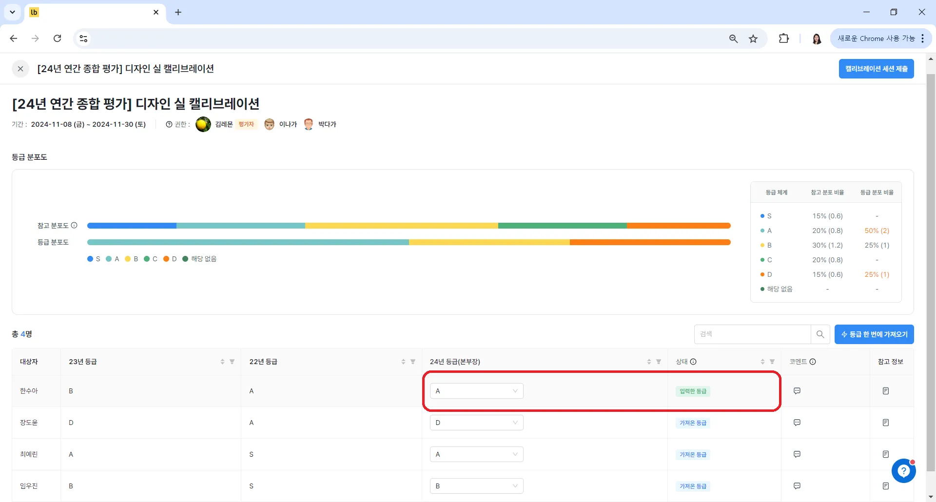Submit with 캘리브레이션 세션 제출 button
Screen dimensions: 936x502
876,69
